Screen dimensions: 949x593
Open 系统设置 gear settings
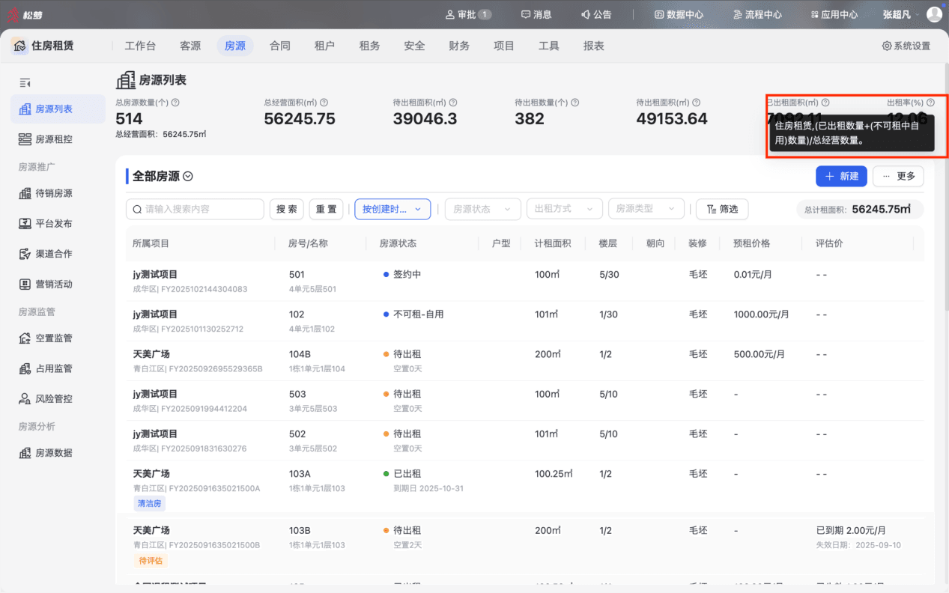(906, 46)
